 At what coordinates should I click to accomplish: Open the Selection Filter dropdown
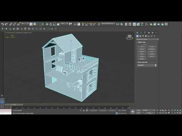click(x=25, y=23)
